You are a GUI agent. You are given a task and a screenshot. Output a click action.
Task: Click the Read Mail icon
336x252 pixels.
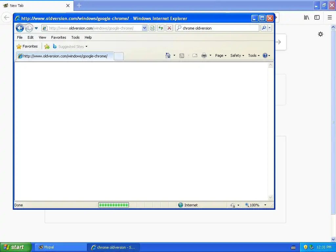(x=195, y=56)
